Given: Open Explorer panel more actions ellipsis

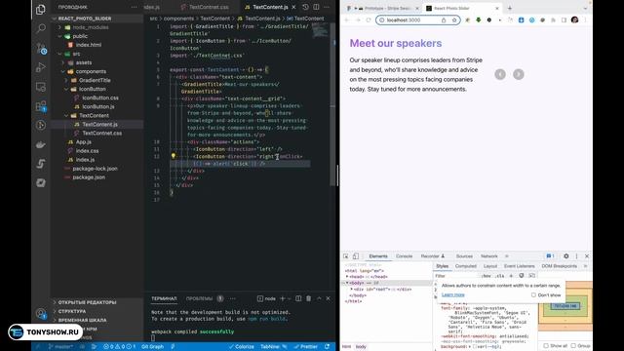Looking at the screenshot, I should [135, 7].
